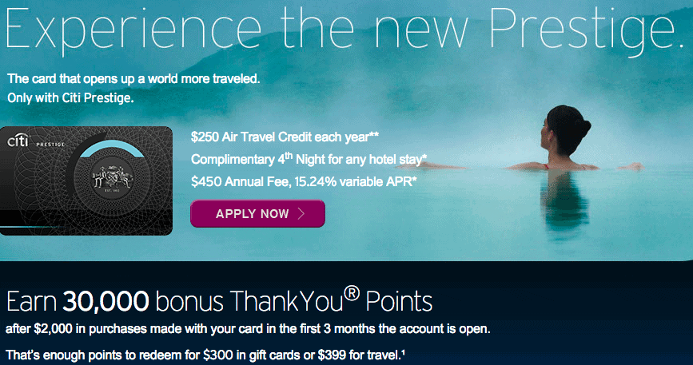Viewport: 693px width, 365px height.
Task: Open the Citi Prestige card image
Action: pyautogui.click(x=86, y=181)
